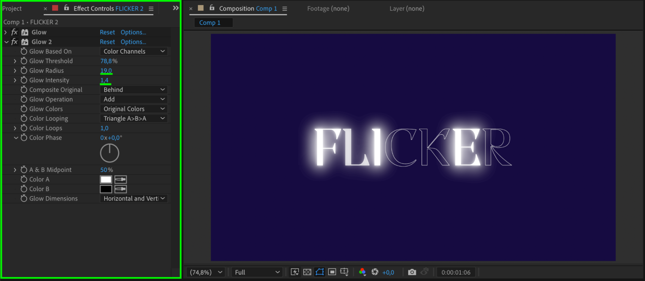Click the Glow Radius value 19,0

pos(106,71)
